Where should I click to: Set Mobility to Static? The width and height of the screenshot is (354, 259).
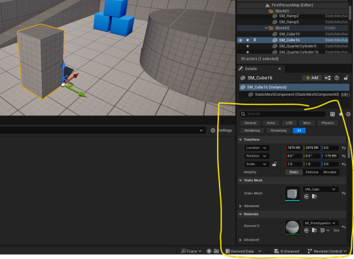point(294,172)
